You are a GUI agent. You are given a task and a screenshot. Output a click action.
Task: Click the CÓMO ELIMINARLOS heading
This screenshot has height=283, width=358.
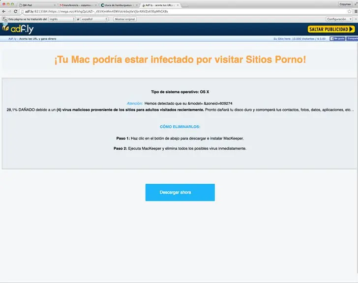click(180, 127)
